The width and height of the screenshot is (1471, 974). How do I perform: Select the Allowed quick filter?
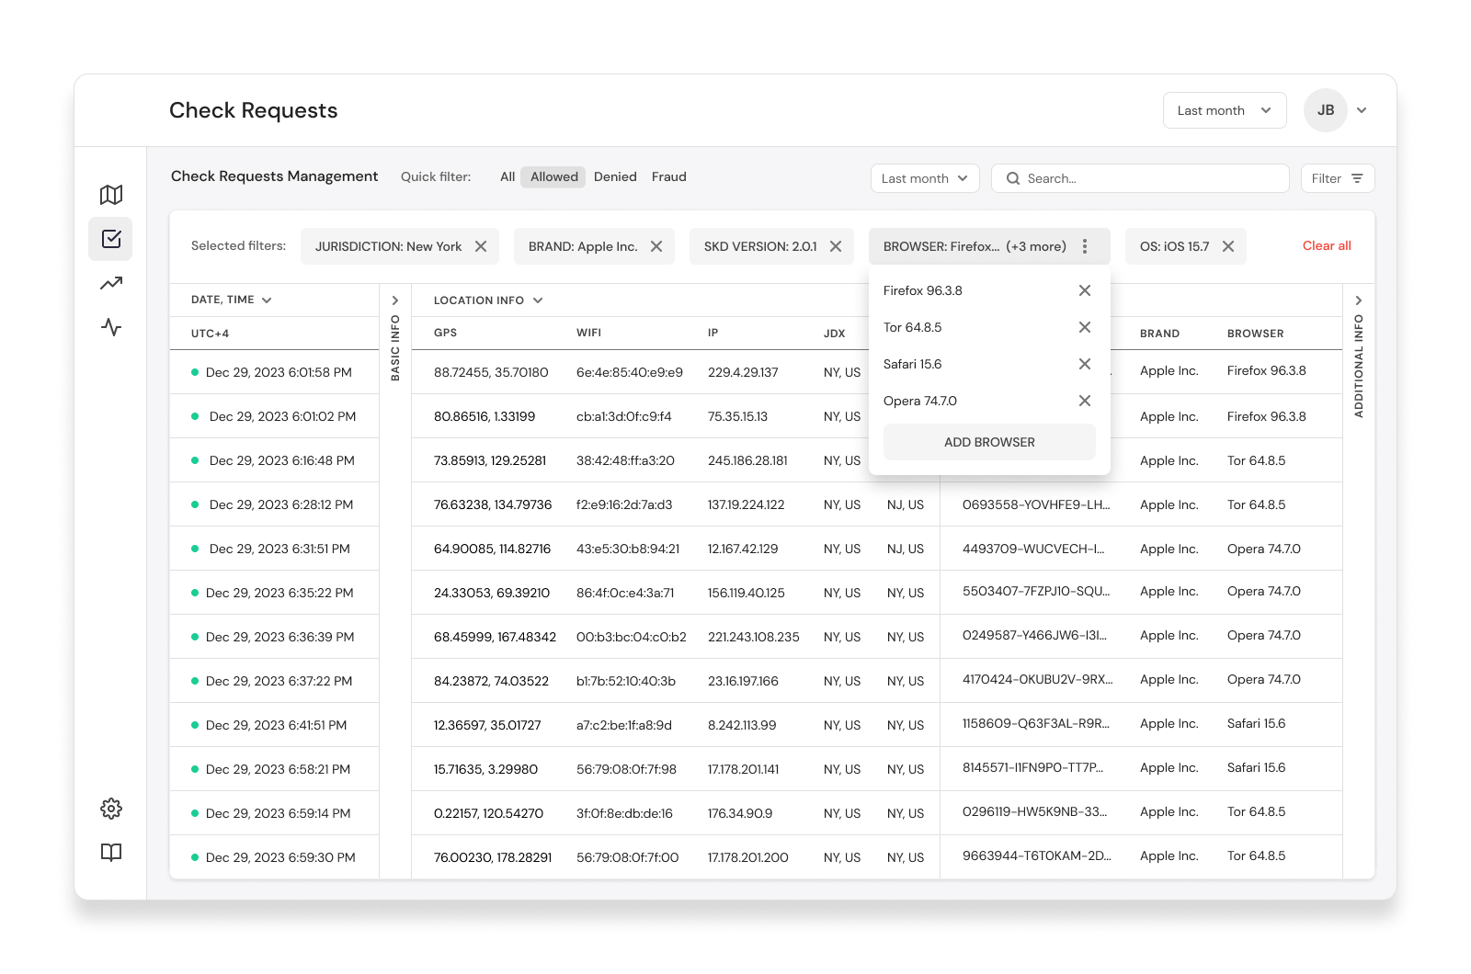(x=554, y=176)
